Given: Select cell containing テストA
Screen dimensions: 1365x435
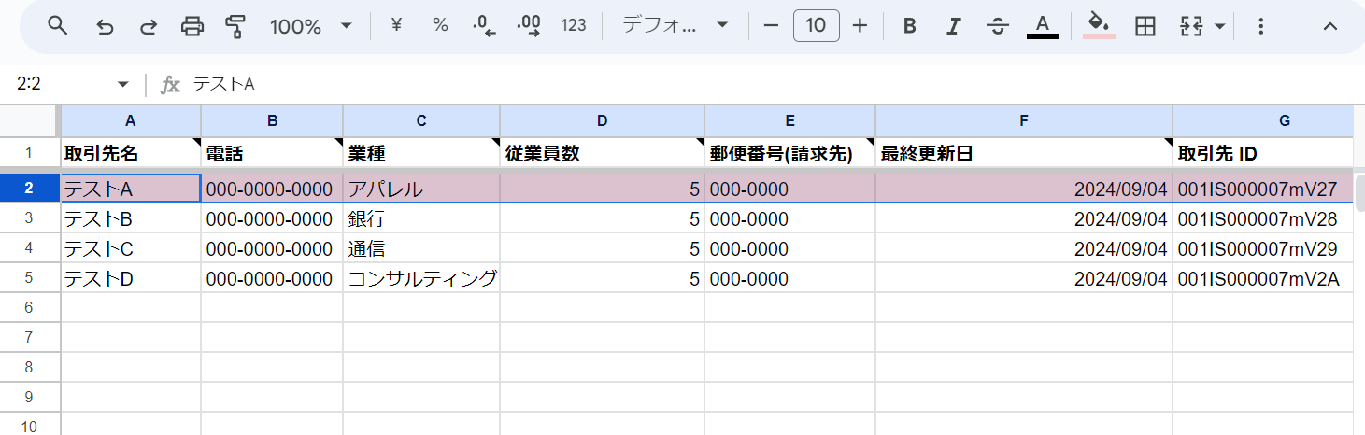Looking at the screenshot, I should click(x=131, y=189).
